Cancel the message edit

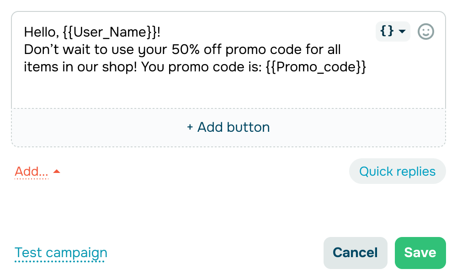[x=355, y=253]
